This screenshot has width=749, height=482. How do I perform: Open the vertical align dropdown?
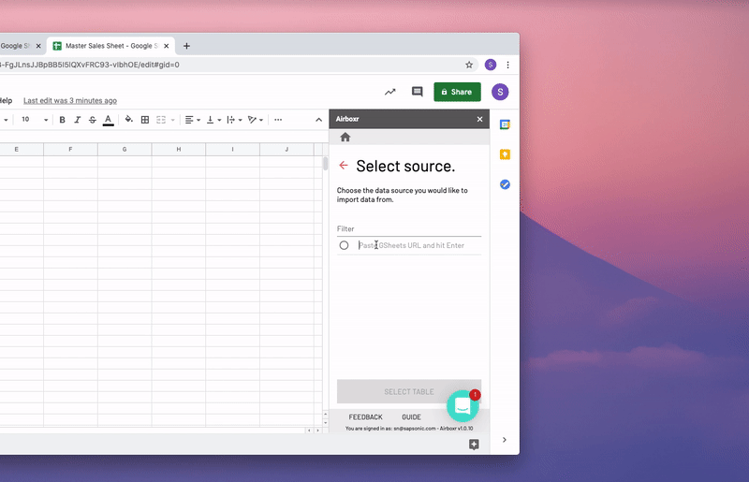tap(213, 120)
